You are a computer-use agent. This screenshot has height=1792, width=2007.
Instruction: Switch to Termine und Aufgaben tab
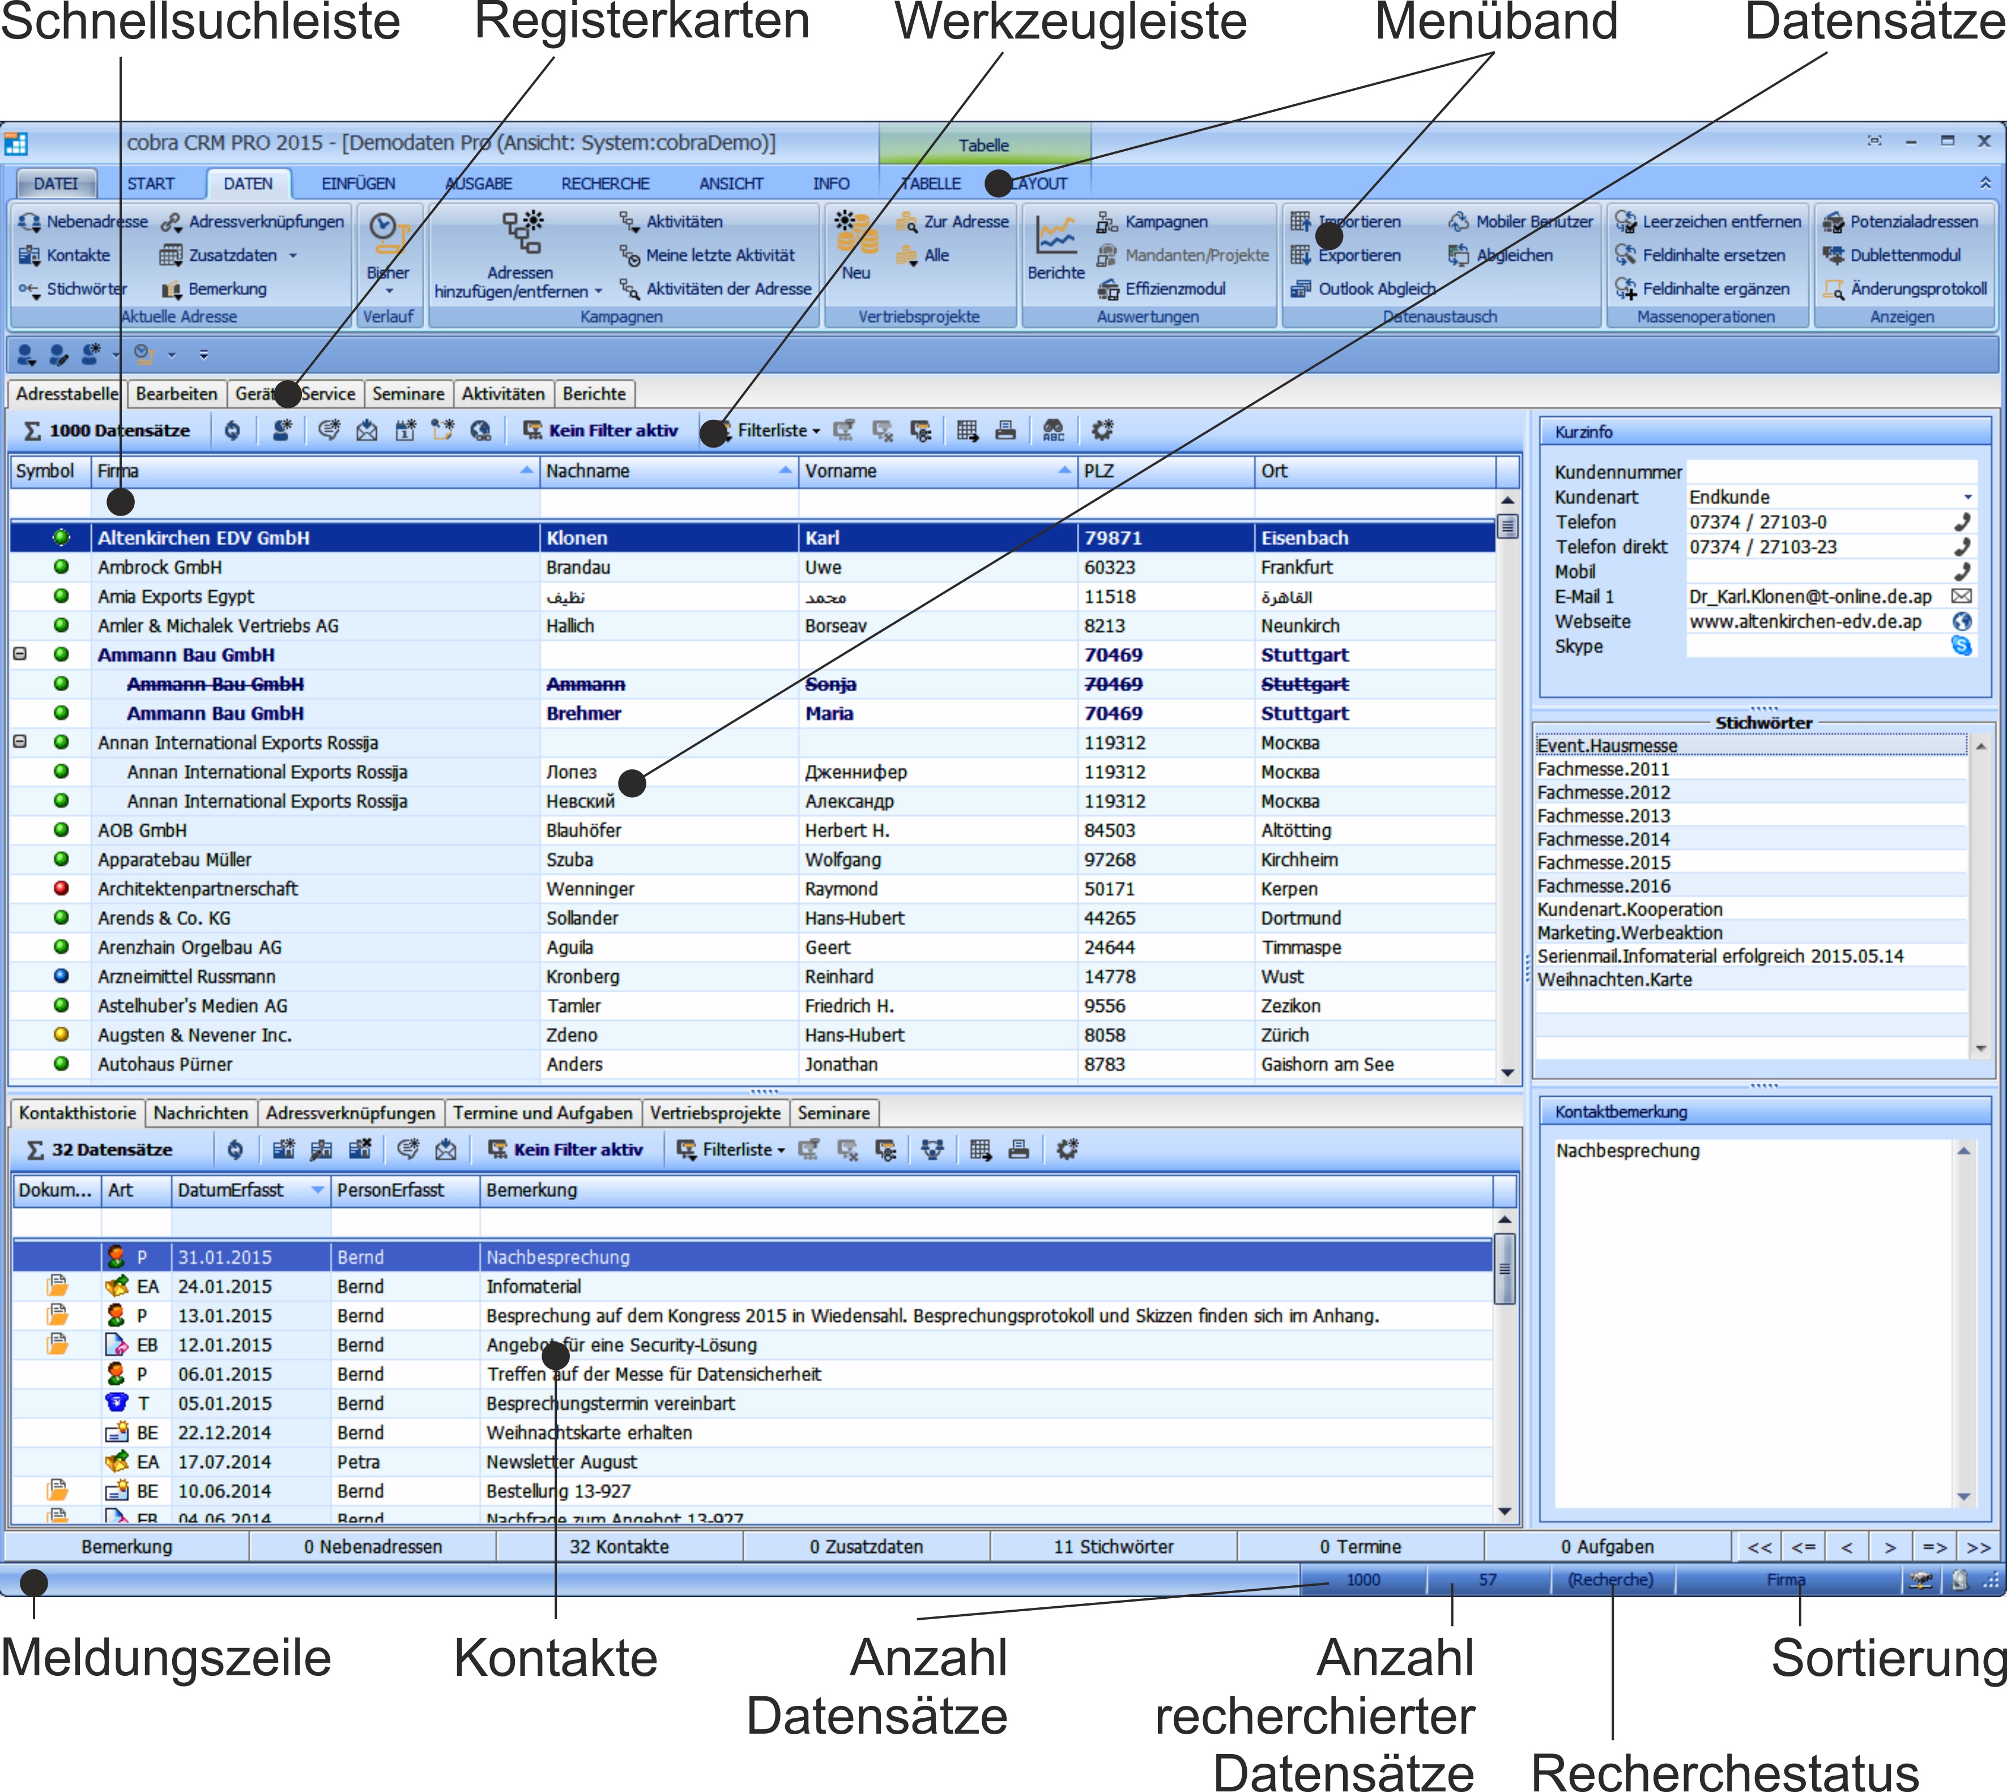[543, 1113]
